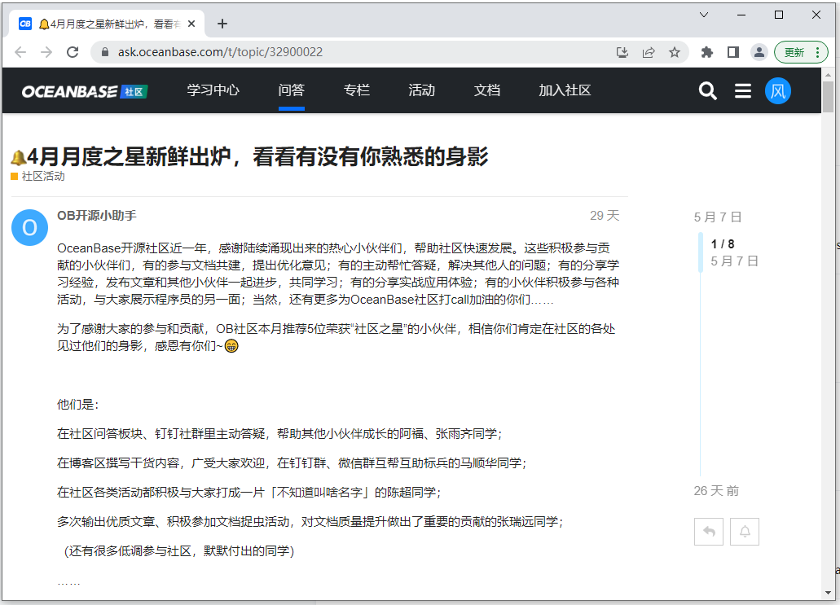Click the timeline scroller handle
840x605 pixels.
click(x=700, y=252)
